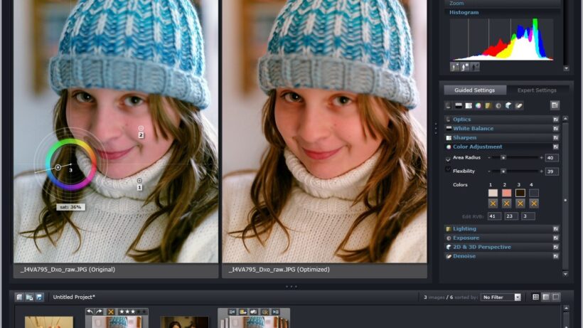This screenshot has height=328, width=583.
Task: Click the open project folder icon
Action: [x=29, y=297]
